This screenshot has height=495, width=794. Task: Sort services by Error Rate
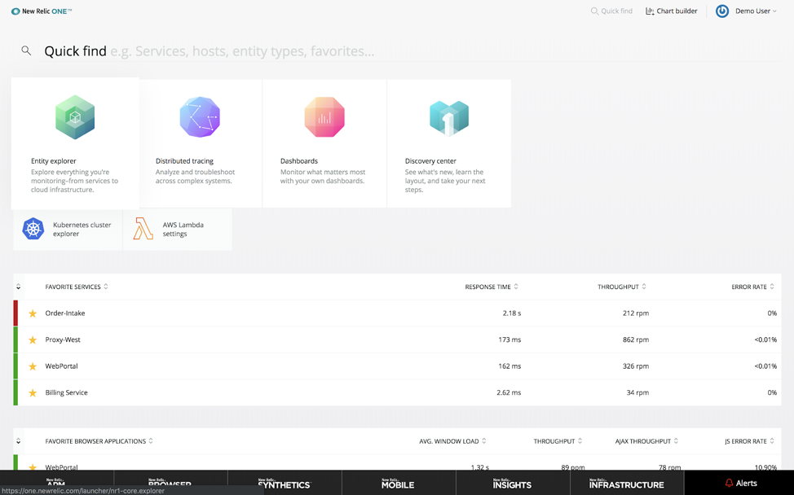coord(753,287)
